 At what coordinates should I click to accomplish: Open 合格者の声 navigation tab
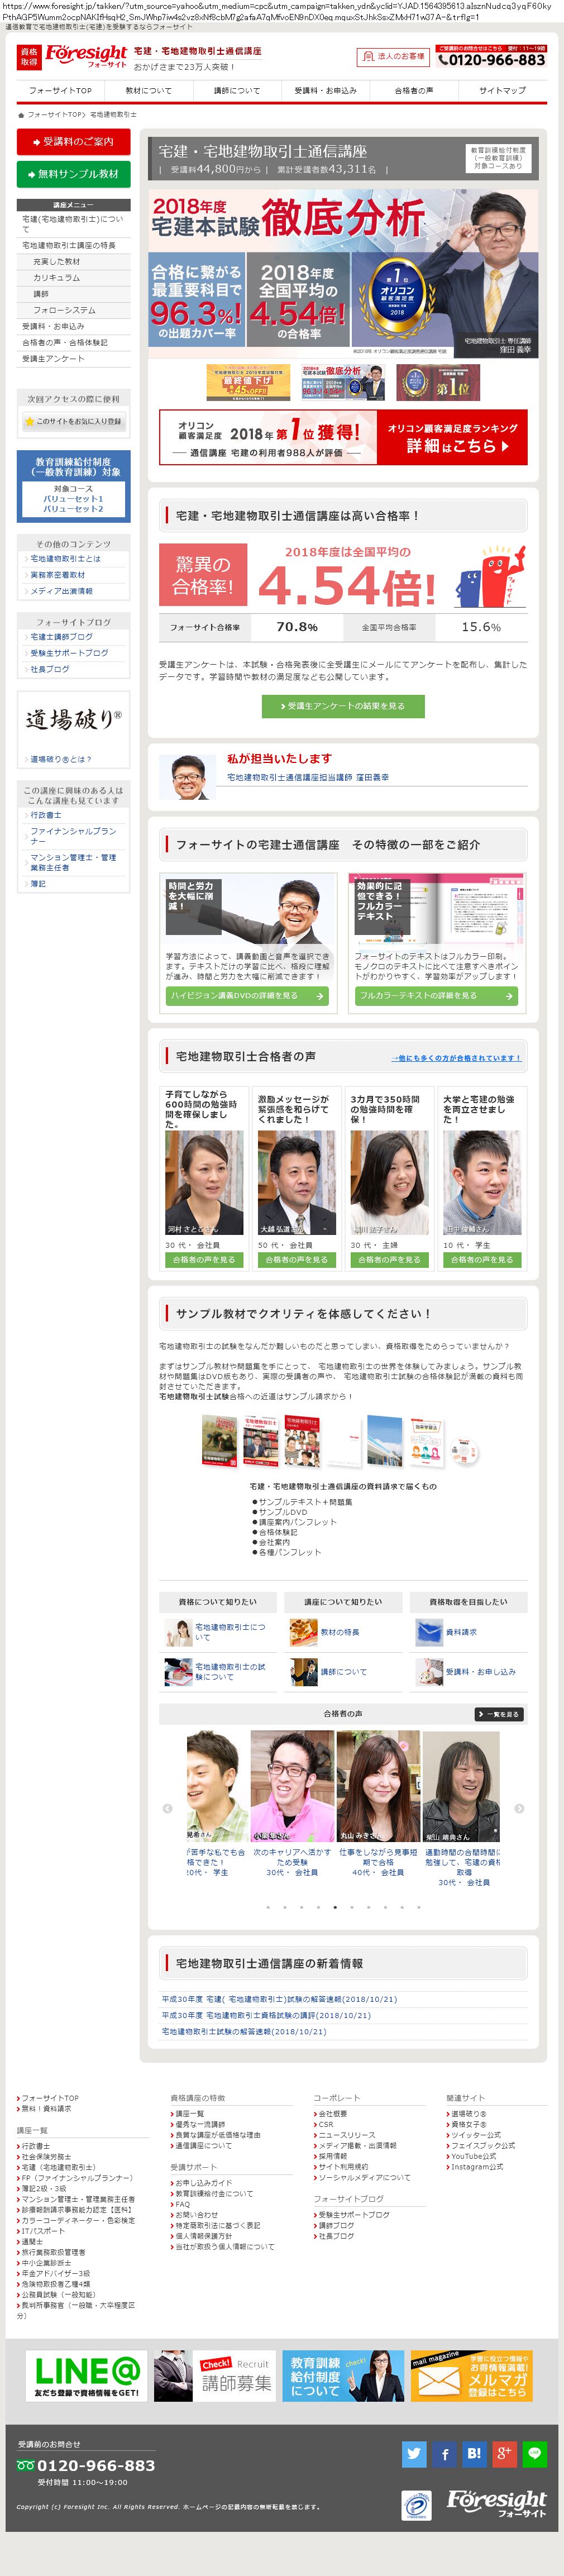click(x=414, y=90)
